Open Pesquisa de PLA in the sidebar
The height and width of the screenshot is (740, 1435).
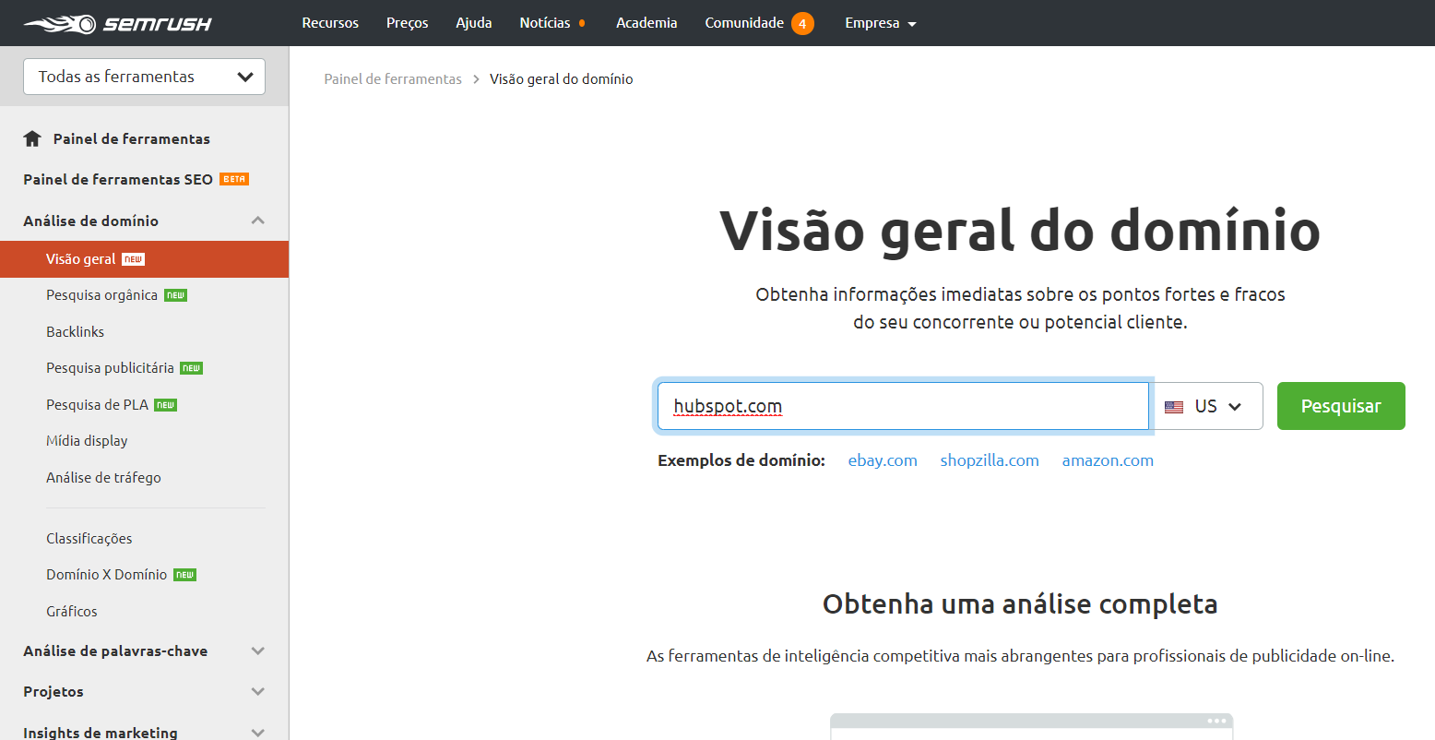point(97,405)
